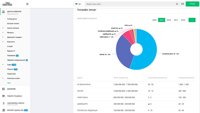The image size is (200, 113).
Task: Expand Аналіз зв'язків section
Action: click(3, 28)
